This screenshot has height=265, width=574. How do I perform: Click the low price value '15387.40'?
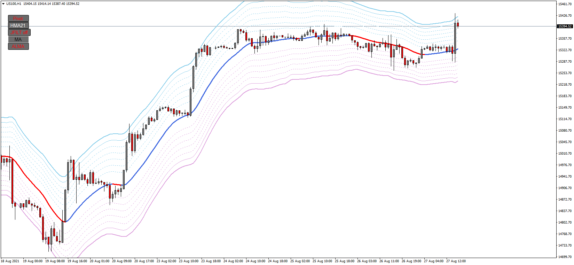pyautogui.click(x=58, y=4)
